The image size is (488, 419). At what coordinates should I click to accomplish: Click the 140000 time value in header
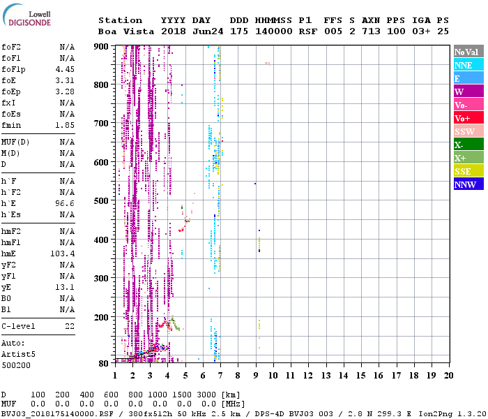tap(273, 31)
